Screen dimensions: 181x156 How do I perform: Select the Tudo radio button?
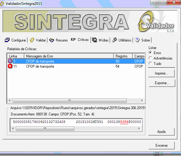click(x=150, y=63)
